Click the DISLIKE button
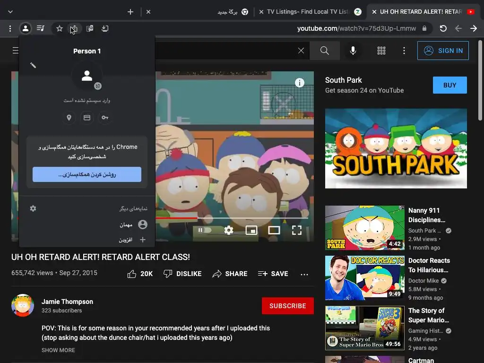Screen dimensions: 484x363 (182, 274)
